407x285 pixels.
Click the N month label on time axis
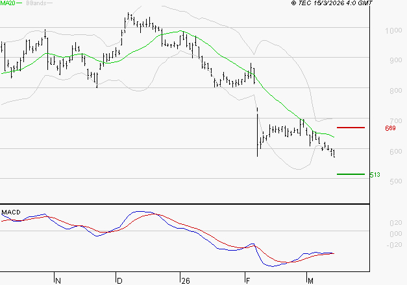(58, 281)
